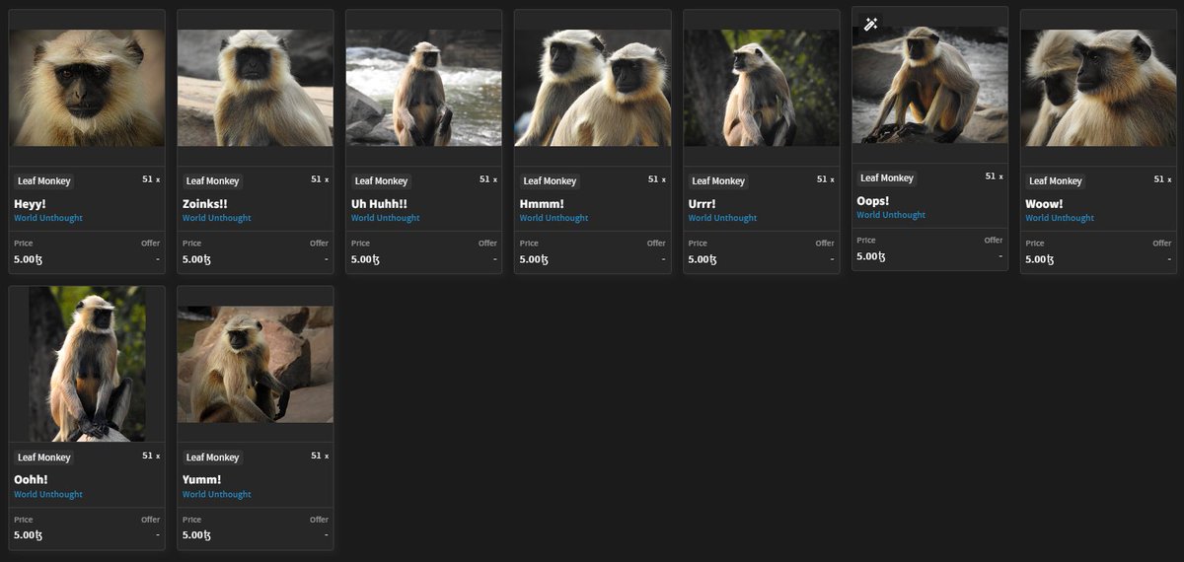Click the Leaf Monkey tag on Uh Huhh!! card
The width and height of the screenshot is (1184, 562).
pyautogui.click(x=382, y=181)
